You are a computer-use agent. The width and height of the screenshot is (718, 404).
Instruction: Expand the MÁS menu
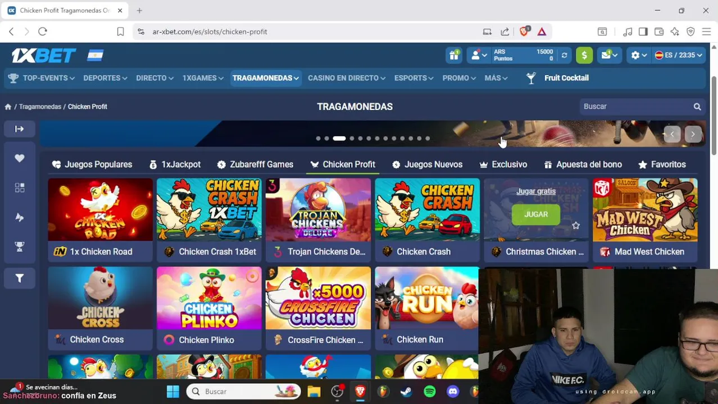coord(496,78)
